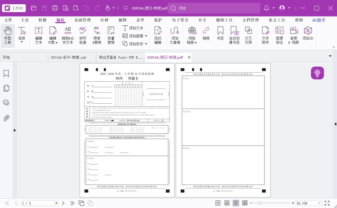337x208 pixels.
Task: Open the attachments panel paperclip icon
Action: 6,118
